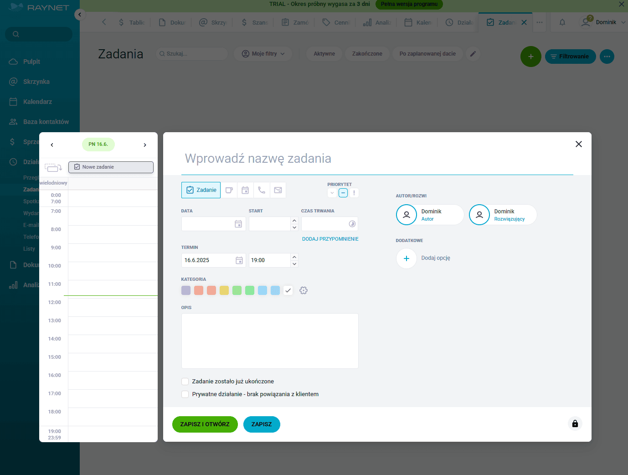Open the Moje filtry dropdown
The image size is (628, 475).
pos(263,53)
